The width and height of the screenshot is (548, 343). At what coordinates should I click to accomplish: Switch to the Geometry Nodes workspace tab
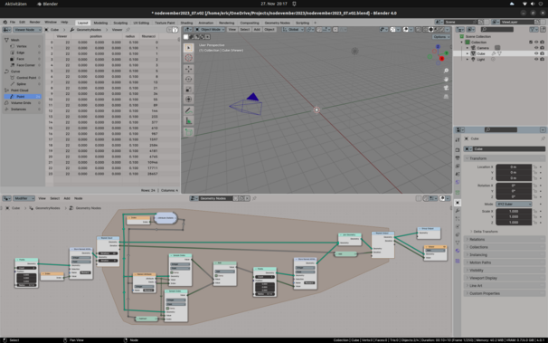point(277,23)
